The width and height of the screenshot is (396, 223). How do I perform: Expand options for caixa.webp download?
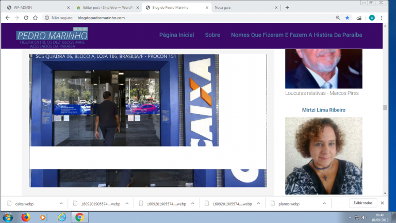[x=61, y=203]
